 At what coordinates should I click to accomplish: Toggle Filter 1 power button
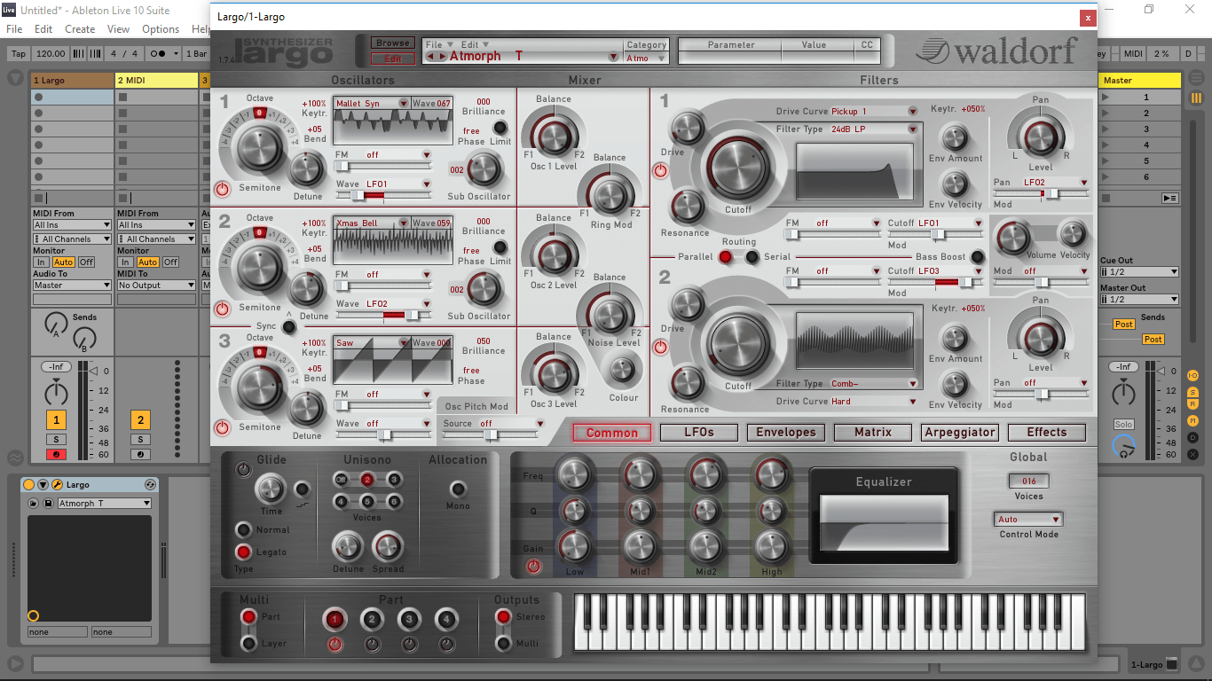[660, 171]
